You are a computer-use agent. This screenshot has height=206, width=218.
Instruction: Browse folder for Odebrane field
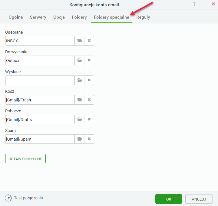tap(80, 41)
